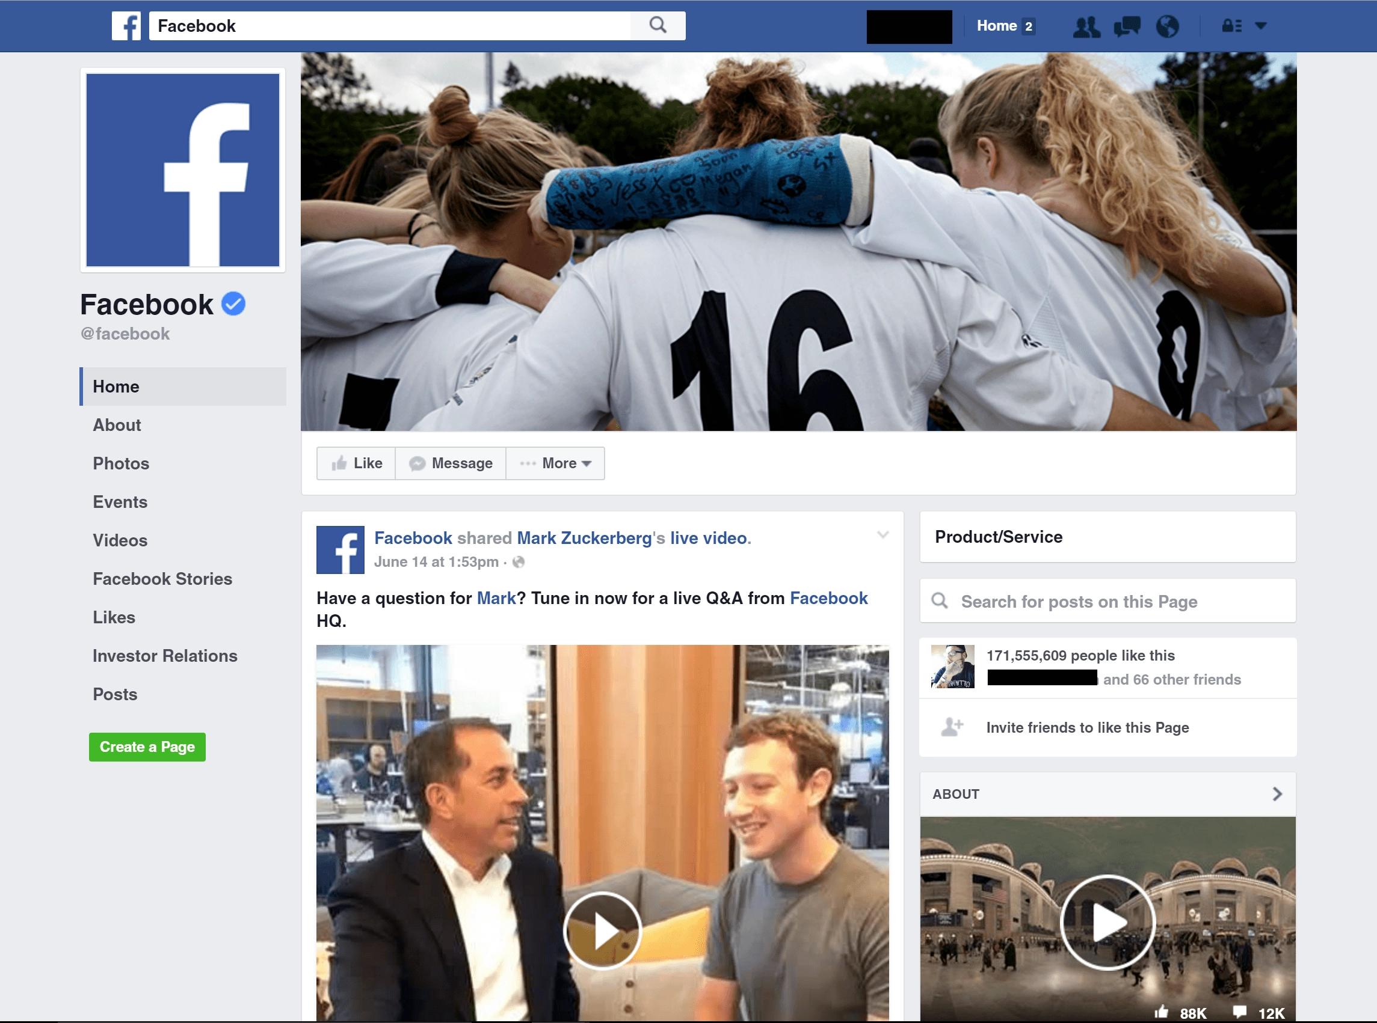Image resolution: width=1377 pixels, height=1023 pixels.
Task: Open the notifications globe icon
Action: 1167,26
